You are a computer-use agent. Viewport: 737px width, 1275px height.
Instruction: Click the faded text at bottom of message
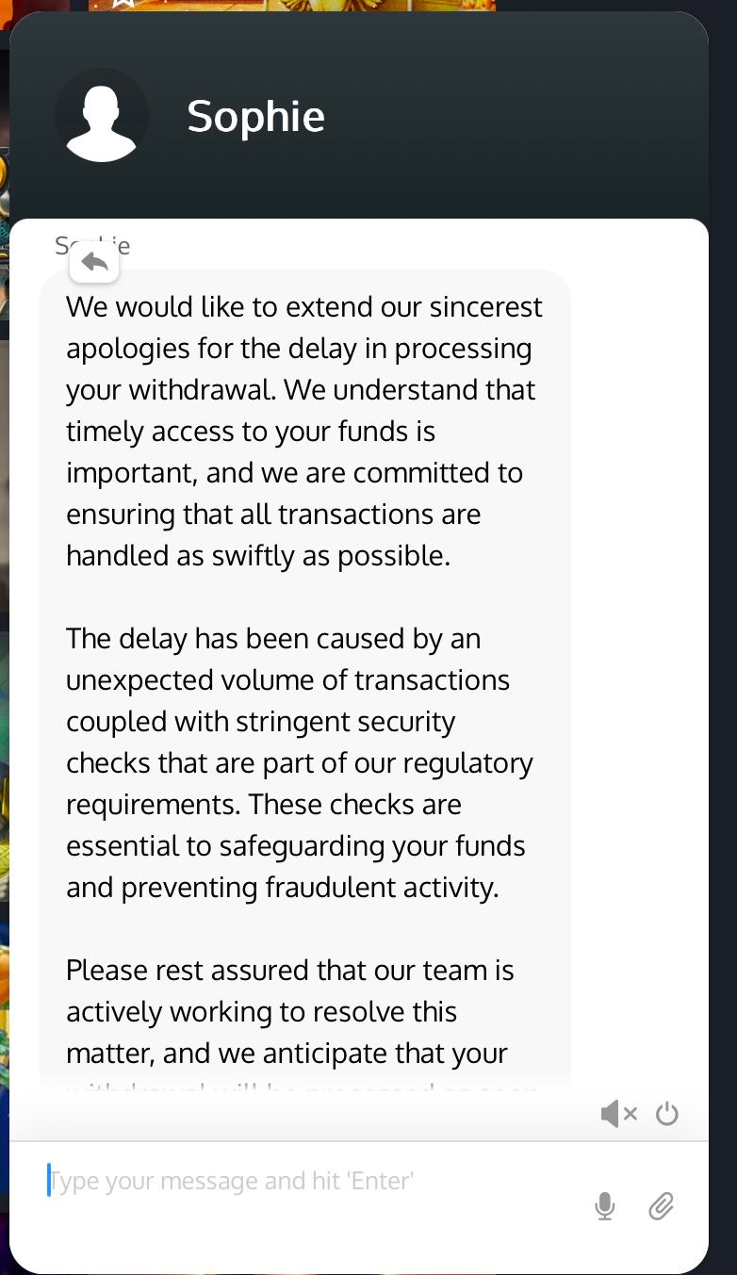[x=302, y=1086]
